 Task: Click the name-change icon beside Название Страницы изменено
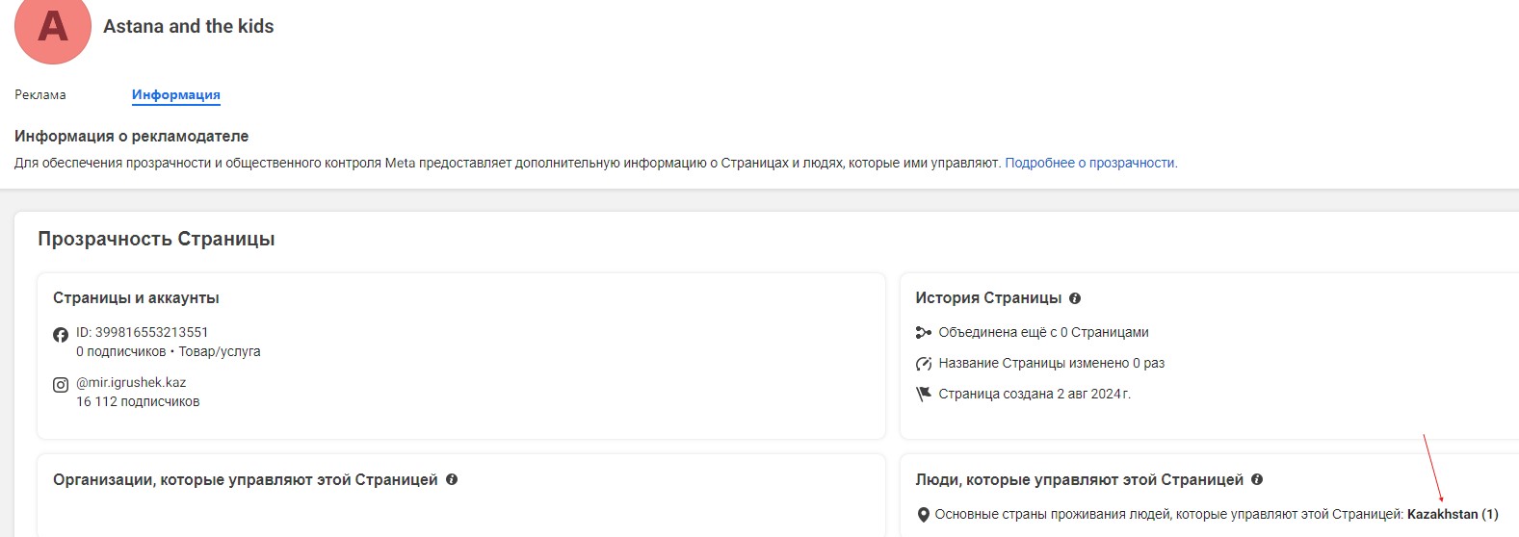pyautogui.click(x=923, y=364)
